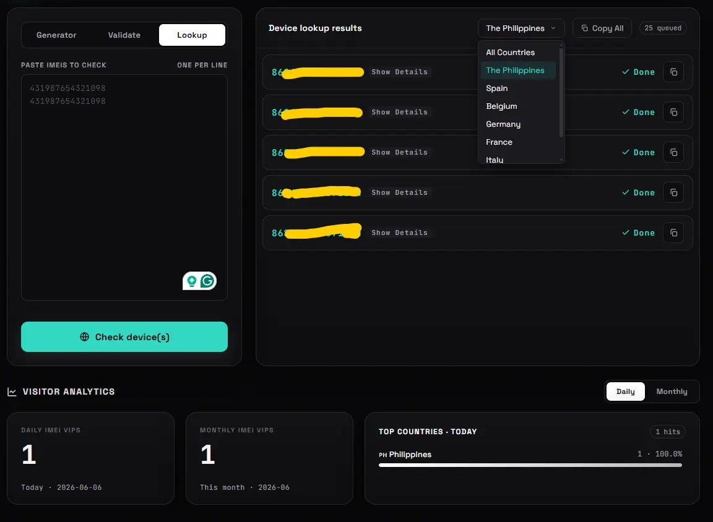Show Details for the fifth result
Viewport: 713px width, 522px height.
(x=399, y=233)
